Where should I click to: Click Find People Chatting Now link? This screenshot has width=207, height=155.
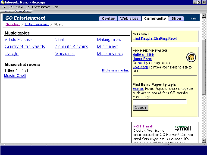[x=154, y=38]
